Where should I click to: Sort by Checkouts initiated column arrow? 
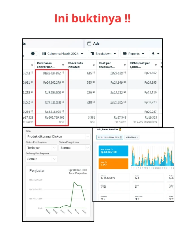94,65
